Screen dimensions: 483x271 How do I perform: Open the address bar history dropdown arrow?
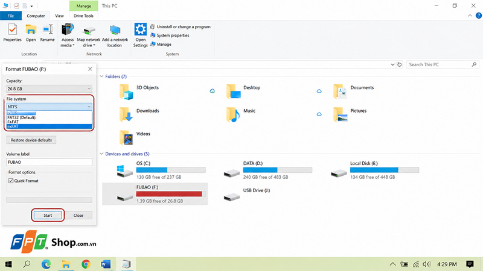(x=392, y=64)
